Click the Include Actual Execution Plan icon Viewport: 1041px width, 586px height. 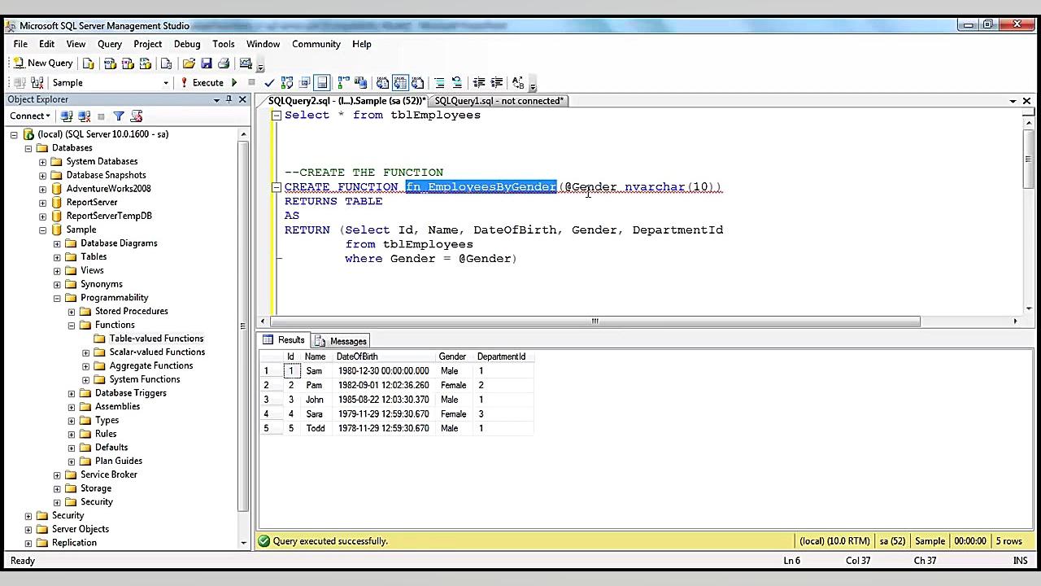coord(340,82)
